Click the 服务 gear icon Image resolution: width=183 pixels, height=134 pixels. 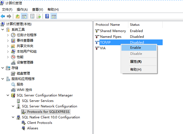[x=13, y=84]
